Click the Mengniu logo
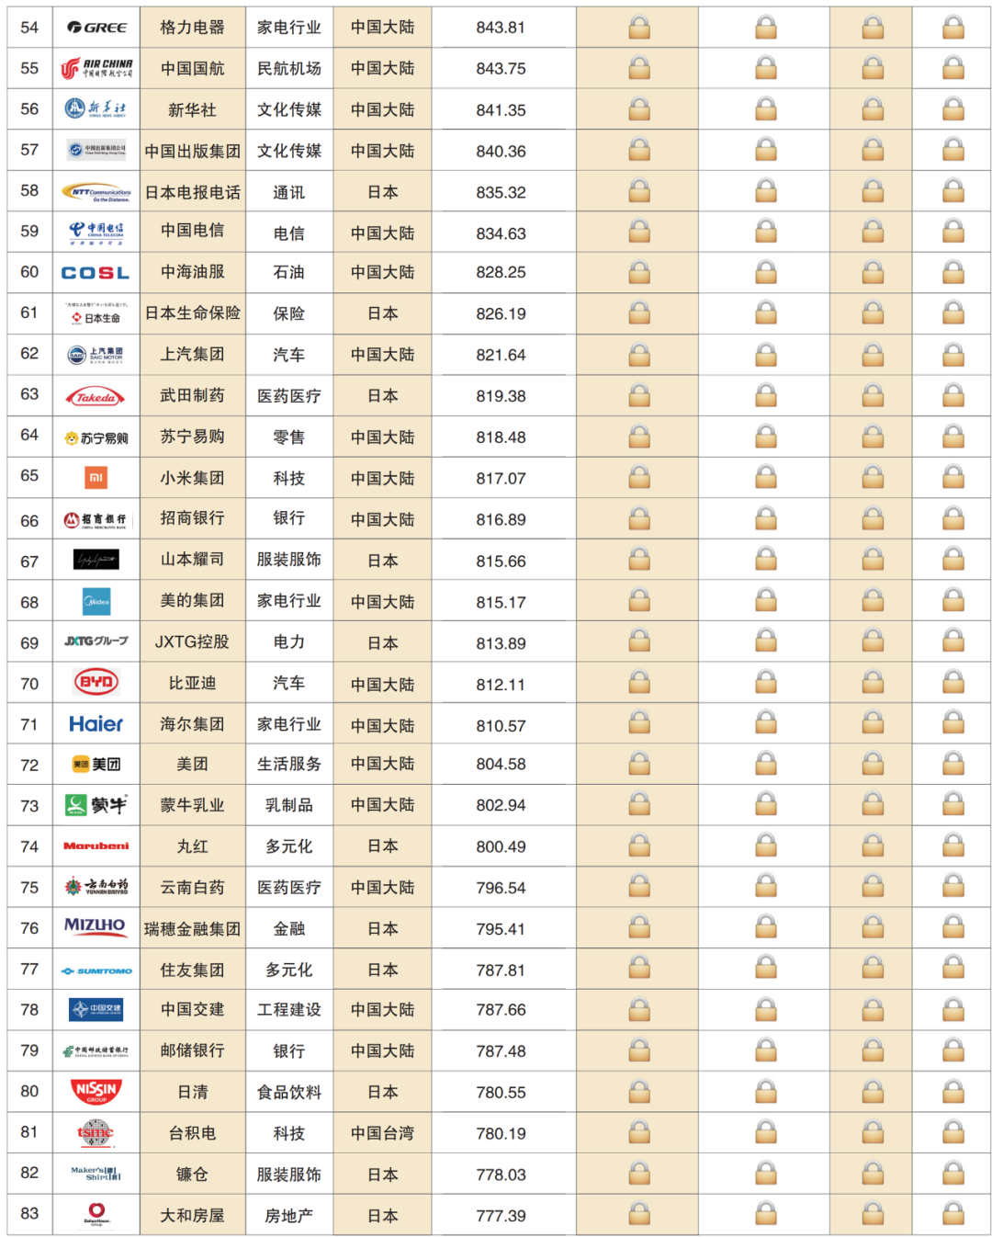The image size is (992, 1237). [x=96, y=805]
